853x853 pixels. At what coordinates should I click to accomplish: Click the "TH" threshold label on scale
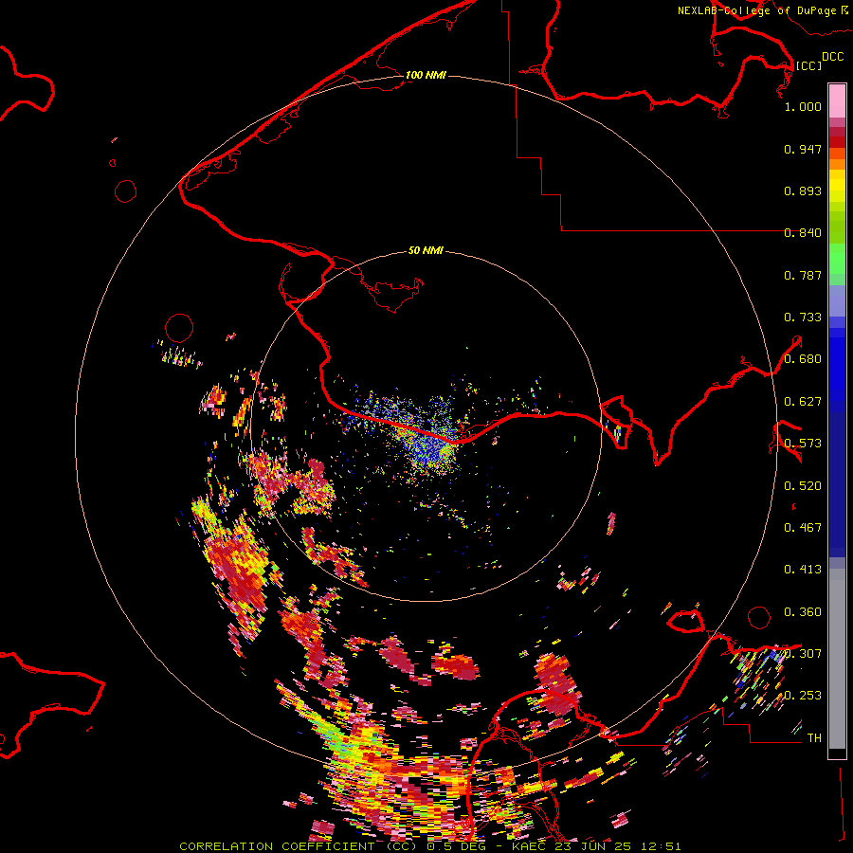click(814, 738)
